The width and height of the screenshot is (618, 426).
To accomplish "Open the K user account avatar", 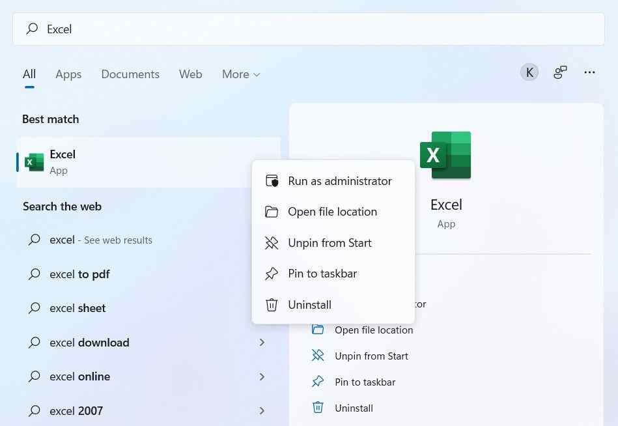I will (529, 72).
